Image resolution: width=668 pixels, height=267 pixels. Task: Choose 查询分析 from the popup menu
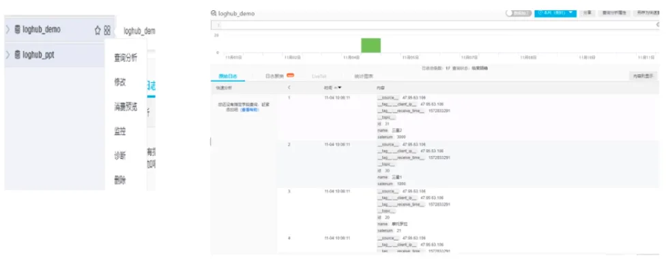point(126,58)
